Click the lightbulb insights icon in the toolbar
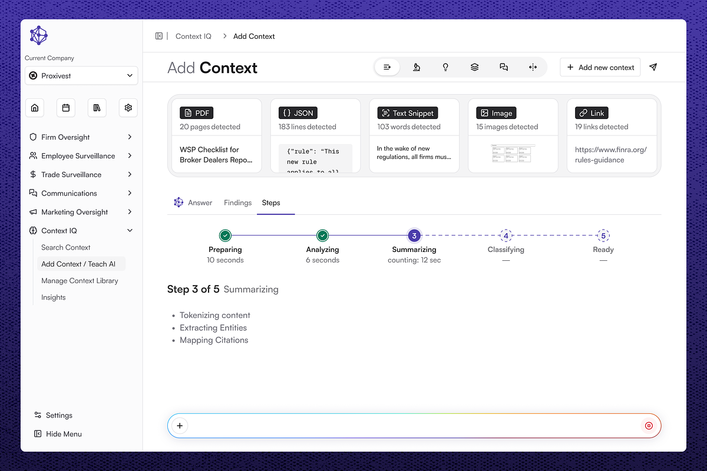Image resolution: width=707 pixels, height=471 pixels. point(445,67)
